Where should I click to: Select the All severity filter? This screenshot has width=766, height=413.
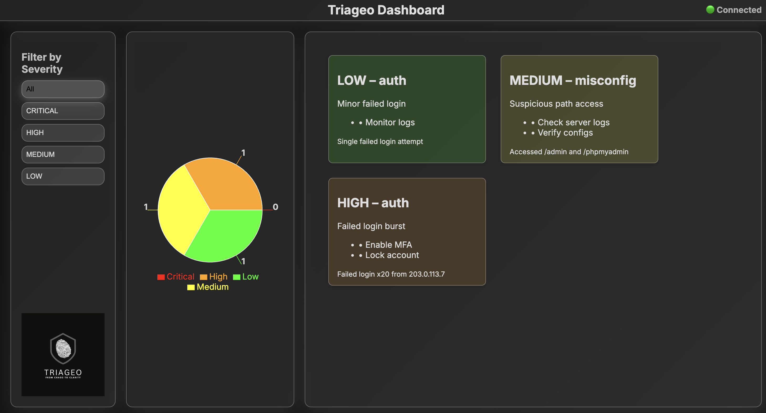pyautogui.click(x=63, y=89)
